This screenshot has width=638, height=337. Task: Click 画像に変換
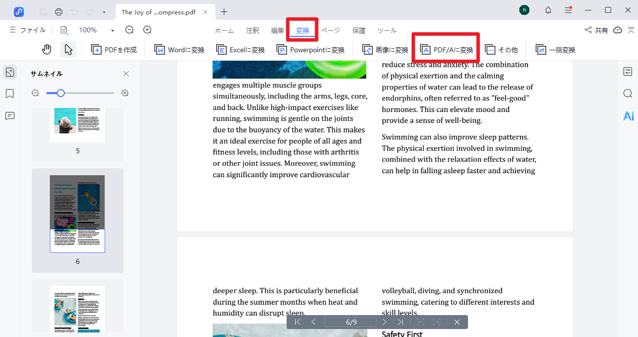point(385,50)
